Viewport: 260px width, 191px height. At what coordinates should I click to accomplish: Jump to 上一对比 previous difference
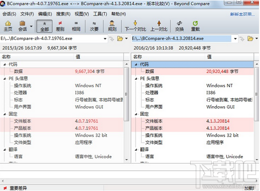(159, 26)
